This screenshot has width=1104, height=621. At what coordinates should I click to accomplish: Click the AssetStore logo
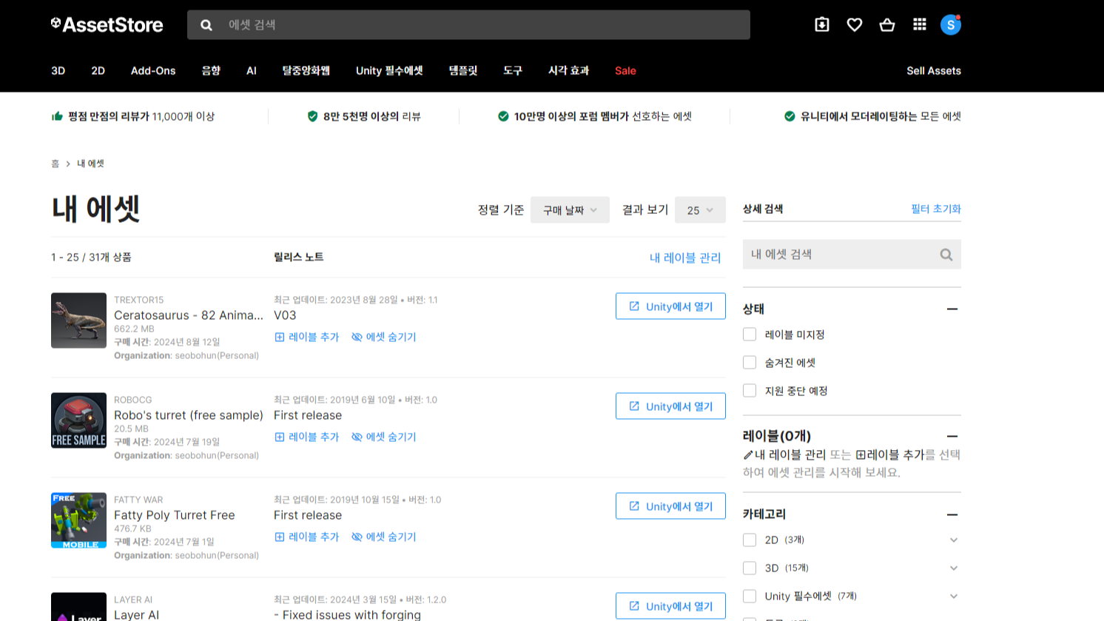[107, 24]
